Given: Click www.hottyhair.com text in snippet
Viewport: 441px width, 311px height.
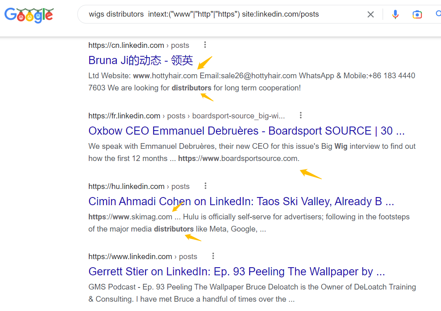Looking at the screenshot, I should [165, 76].
